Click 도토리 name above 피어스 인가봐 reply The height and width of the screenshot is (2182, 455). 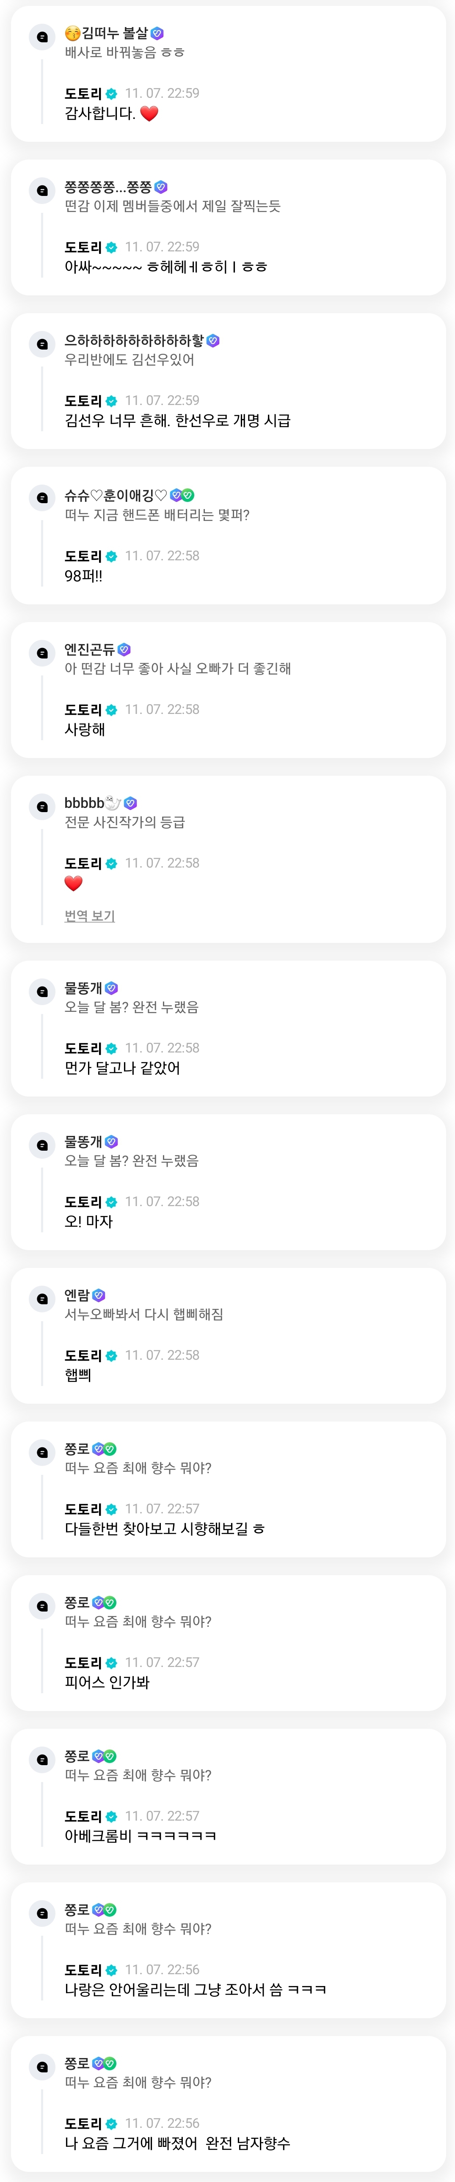(x=83, y=1663)
